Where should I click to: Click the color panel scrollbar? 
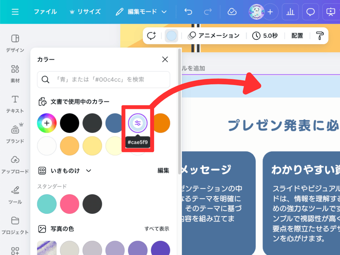click(x=179, y=112)
